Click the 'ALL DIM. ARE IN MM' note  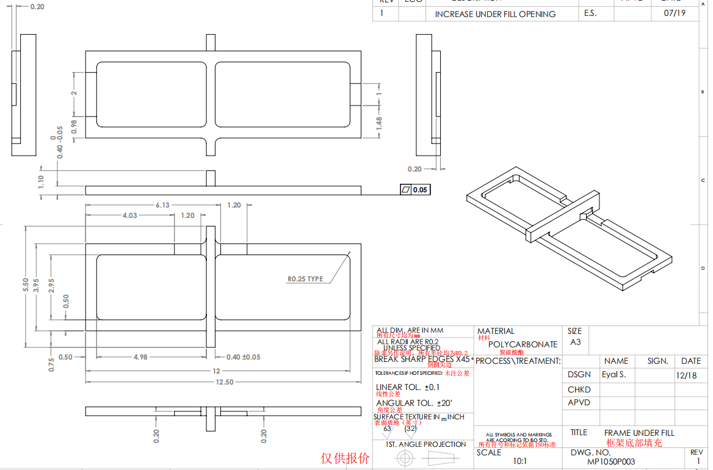410,330
